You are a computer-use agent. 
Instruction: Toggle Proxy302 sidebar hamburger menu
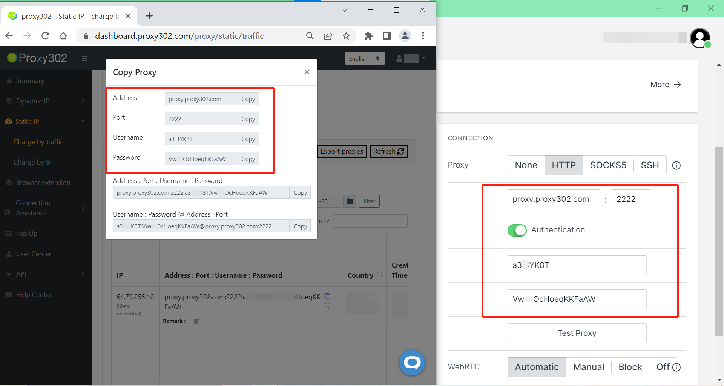[84, 58]
